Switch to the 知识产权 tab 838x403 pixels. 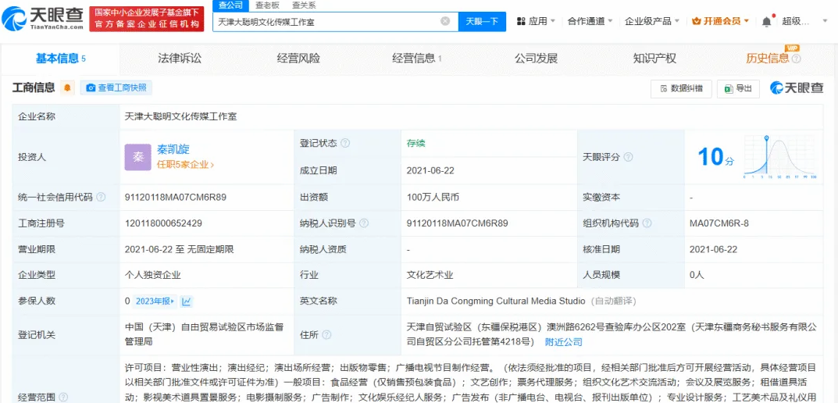pos(654,59)
